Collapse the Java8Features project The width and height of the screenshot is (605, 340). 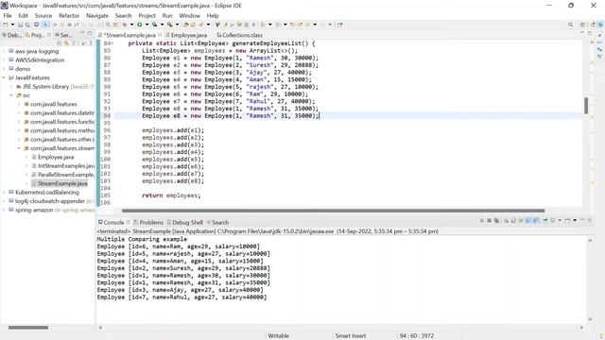pos(4,77)
